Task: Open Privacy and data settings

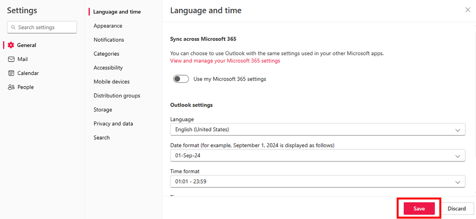Action: [x=113, y=124]
